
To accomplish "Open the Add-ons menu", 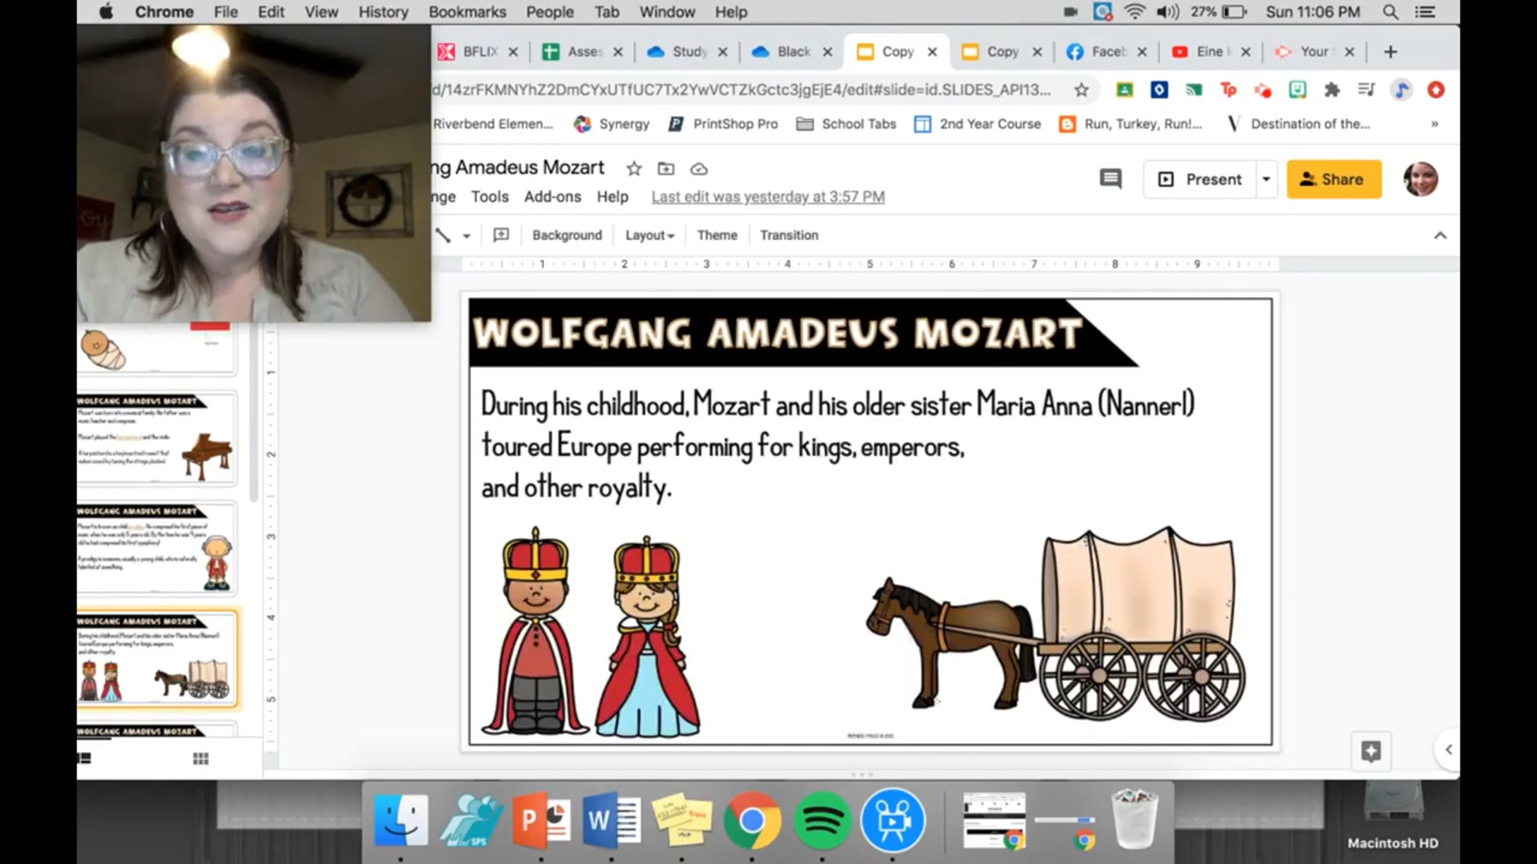I will (x=552, y=197).
